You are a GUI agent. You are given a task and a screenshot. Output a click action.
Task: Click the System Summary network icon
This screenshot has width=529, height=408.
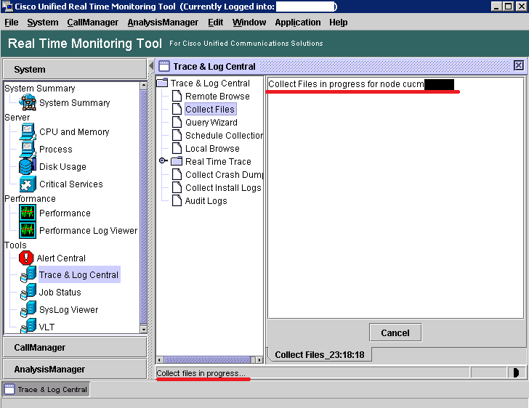click(x=28, y=102)
